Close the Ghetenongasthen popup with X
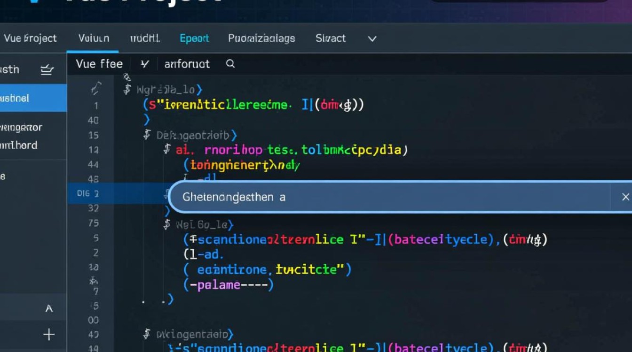This screenshot has width=632, height=352. click(x=625, y=197)
